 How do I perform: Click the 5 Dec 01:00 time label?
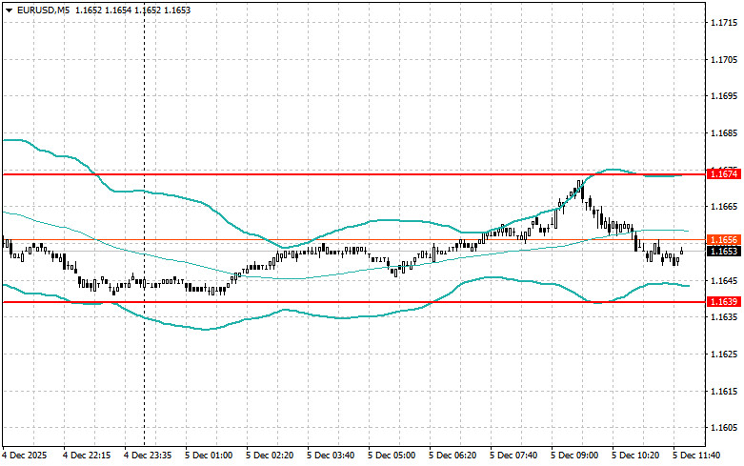209,456
